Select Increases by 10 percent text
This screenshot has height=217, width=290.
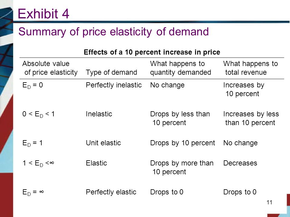click(243, 89)
